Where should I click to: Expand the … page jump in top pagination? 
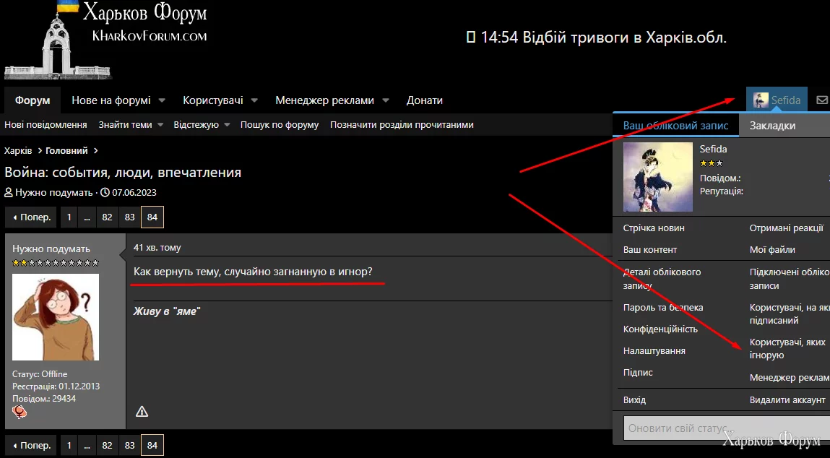(x=87, y=217)
